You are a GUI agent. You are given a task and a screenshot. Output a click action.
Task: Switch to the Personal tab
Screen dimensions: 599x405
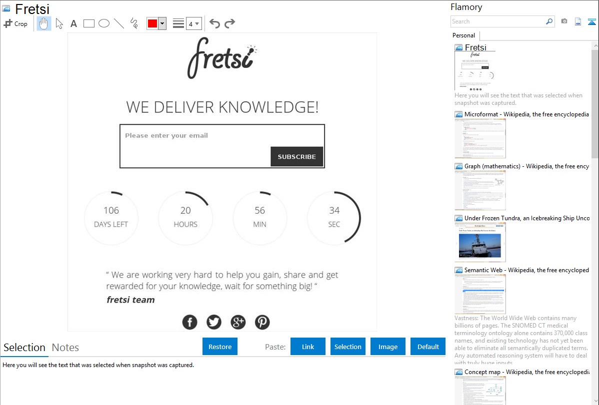(464, 35)
